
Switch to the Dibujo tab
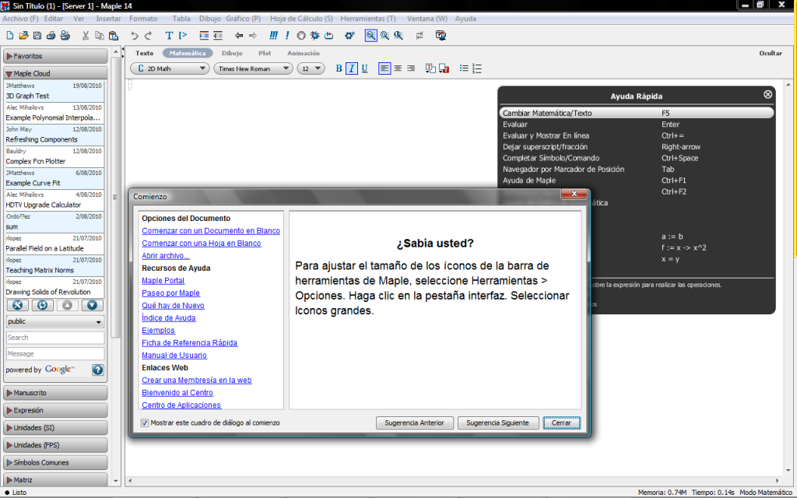point(232,53)
